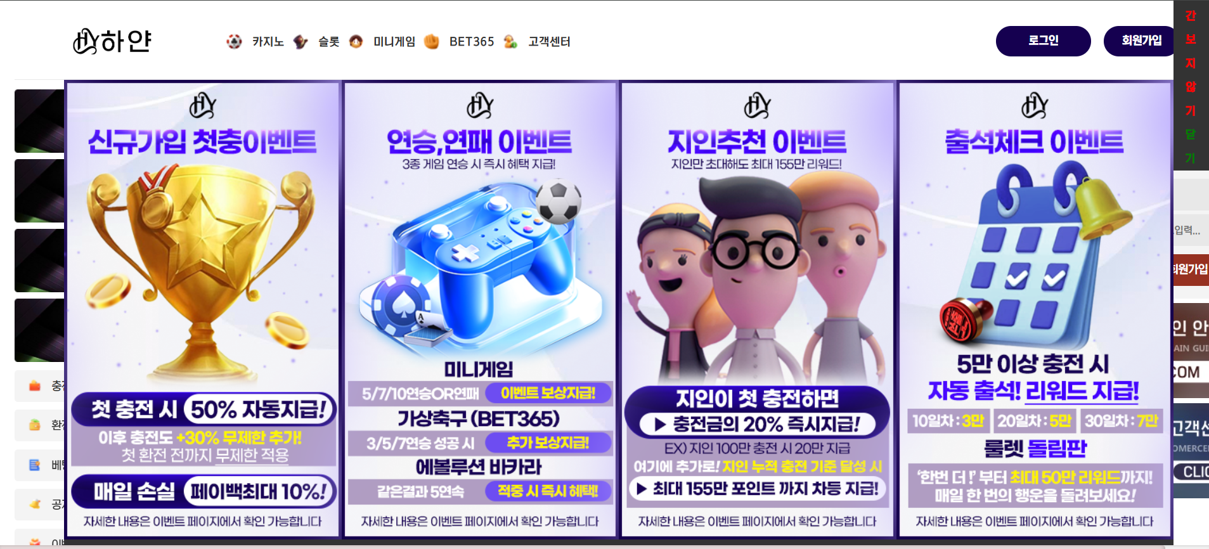Click the yellow bell notice icon
The height and width of the screenshot is (549, 1209).
coord(35,504)
